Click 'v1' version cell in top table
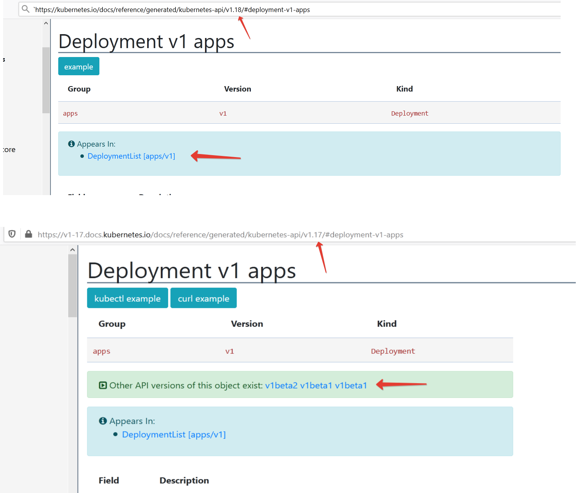Viewport: 582px width, 493px height. point(223,113)
